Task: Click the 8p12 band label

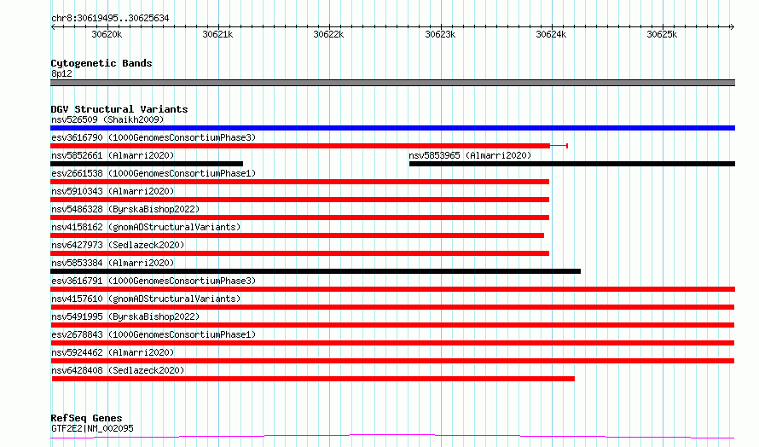Action: [x=61, y=73]
